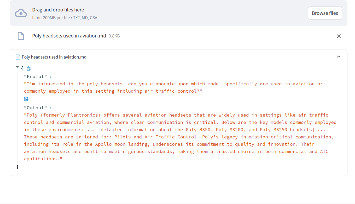
Task: Click the output text starting 'Poly (formerly Plantronics)'
Action: point(180,137)
